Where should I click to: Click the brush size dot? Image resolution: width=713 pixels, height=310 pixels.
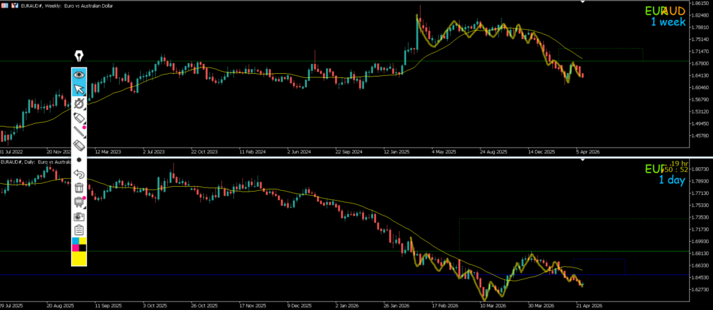79,160
